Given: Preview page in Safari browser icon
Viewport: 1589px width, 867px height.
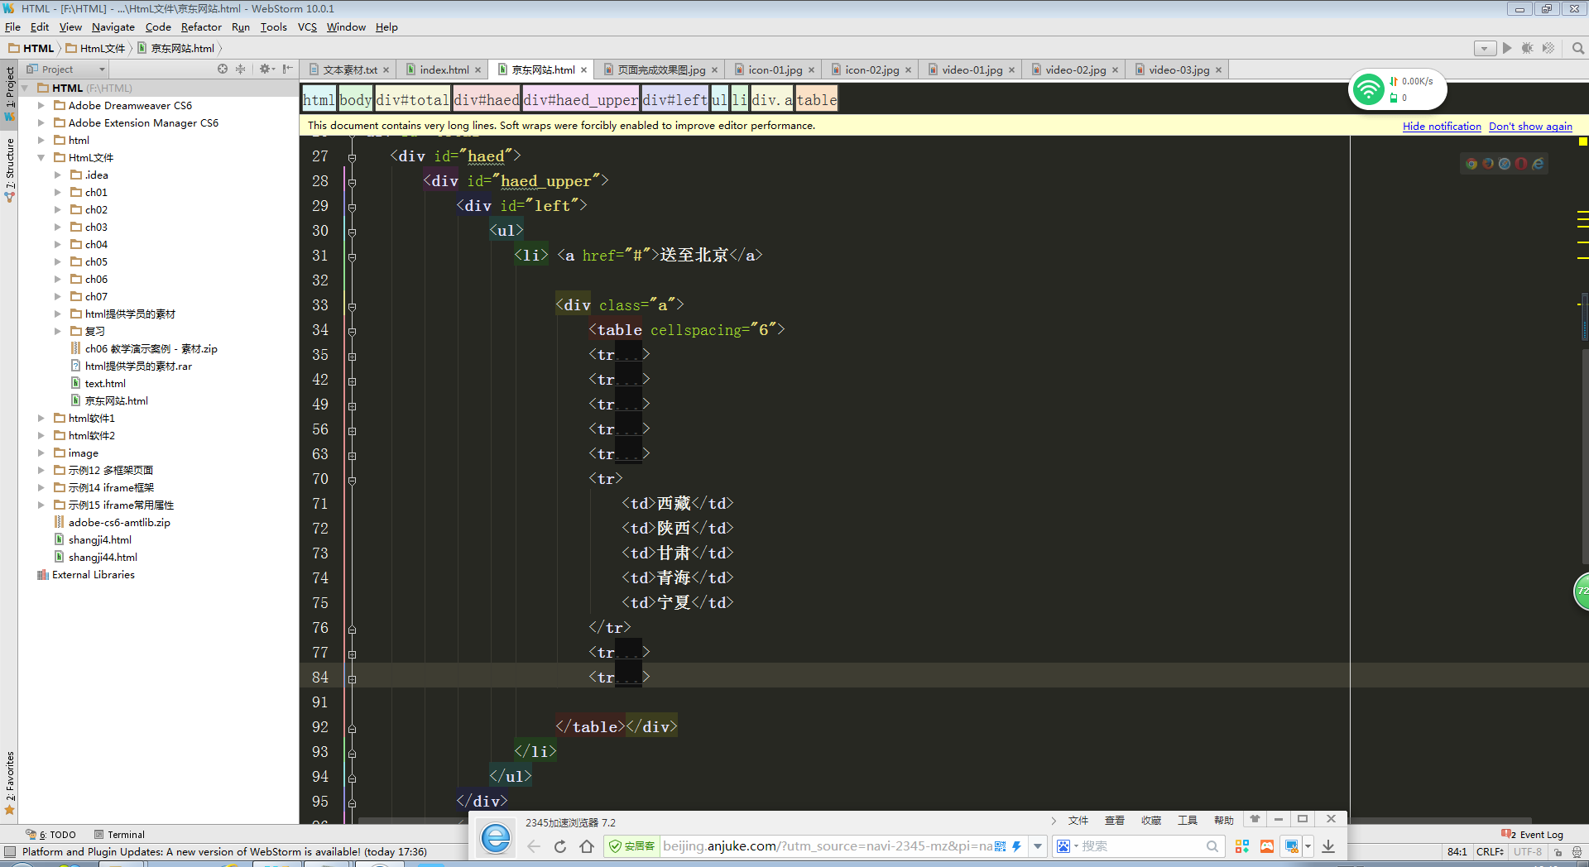Looking at the screenshot, I should pyautogui.click(x=1505, y=164).
